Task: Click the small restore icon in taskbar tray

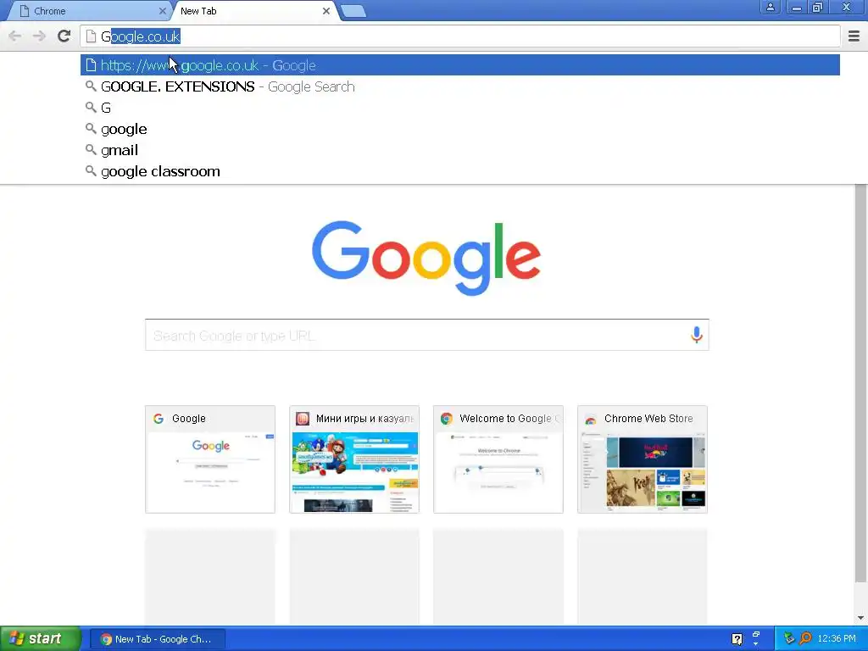Action: pyautogui.click(x=755, y=634)
